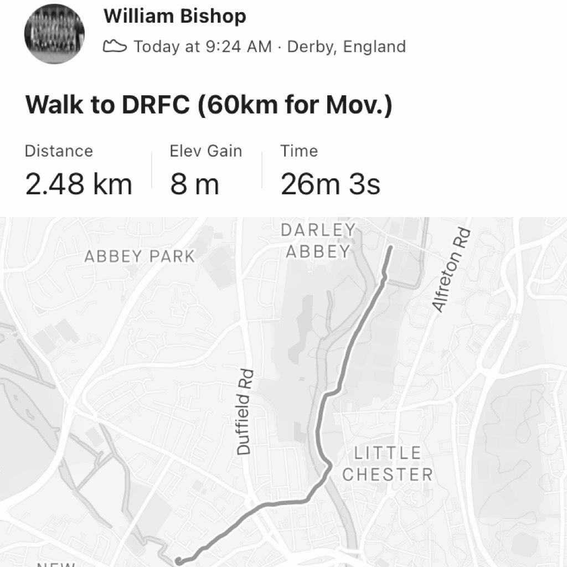Click the walking shoe activity icon
This screenshot has width=567, height=567.
115,46
